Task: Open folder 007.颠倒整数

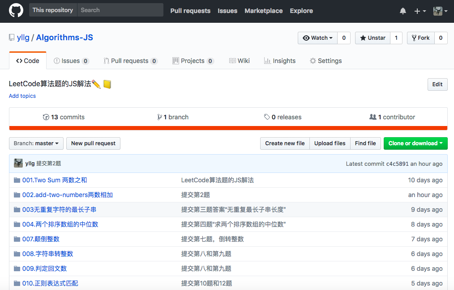Action: click(x=41, y=239)
